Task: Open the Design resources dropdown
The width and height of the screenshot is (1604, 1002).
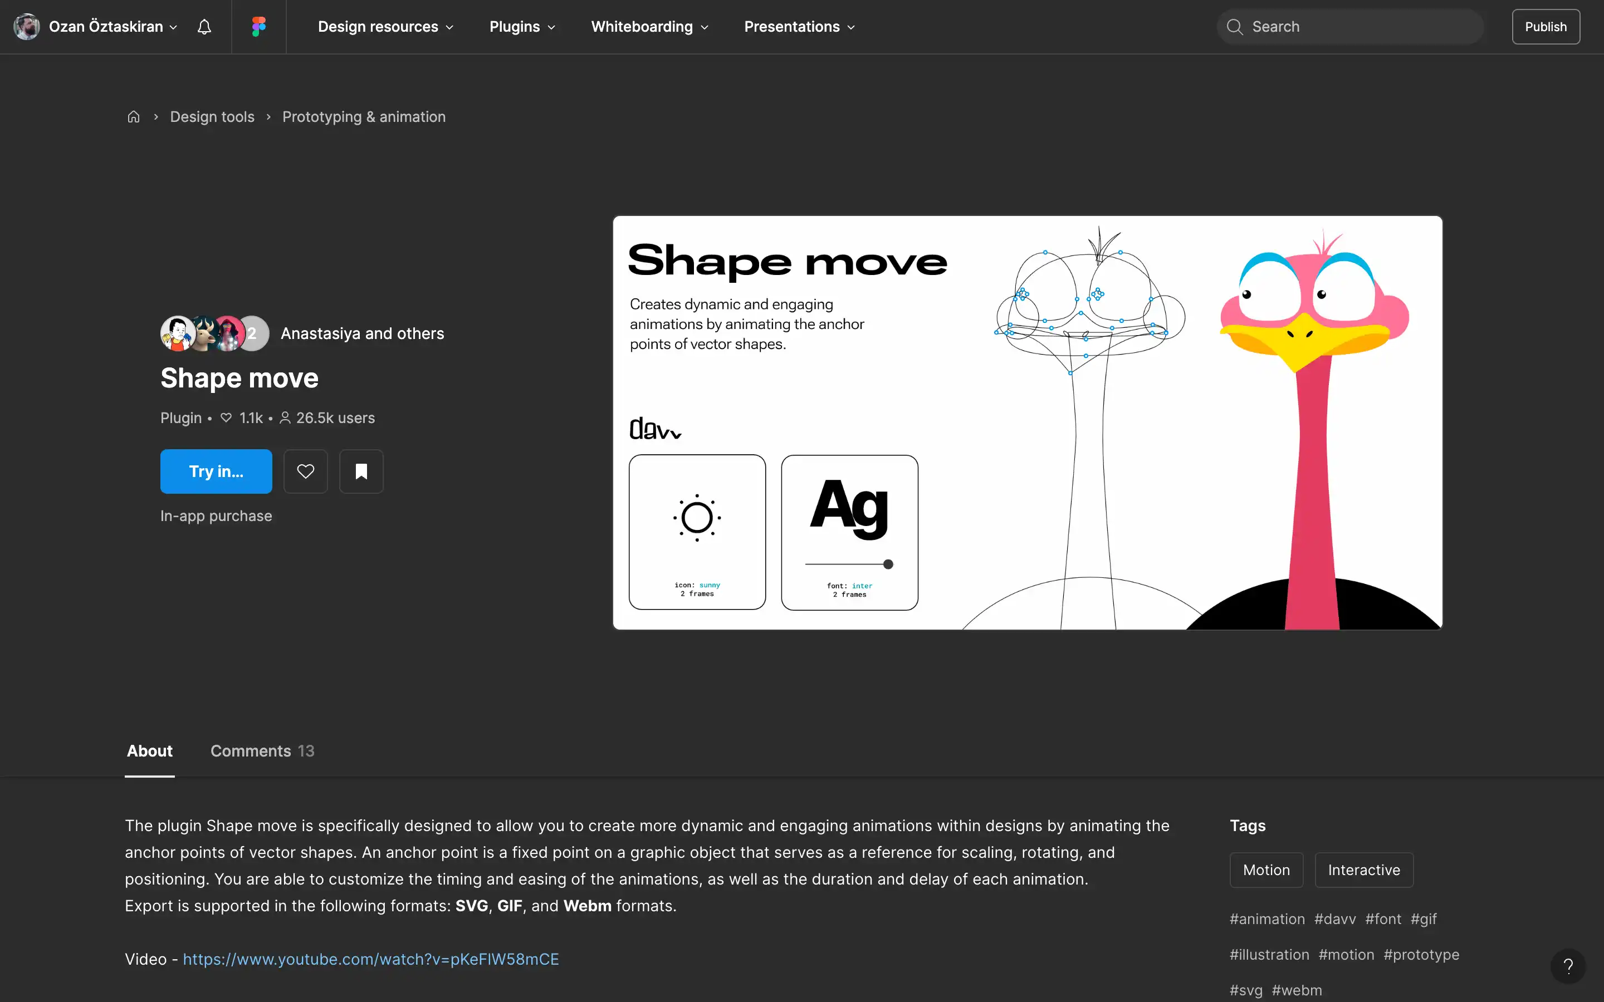Action: point(386,27)
